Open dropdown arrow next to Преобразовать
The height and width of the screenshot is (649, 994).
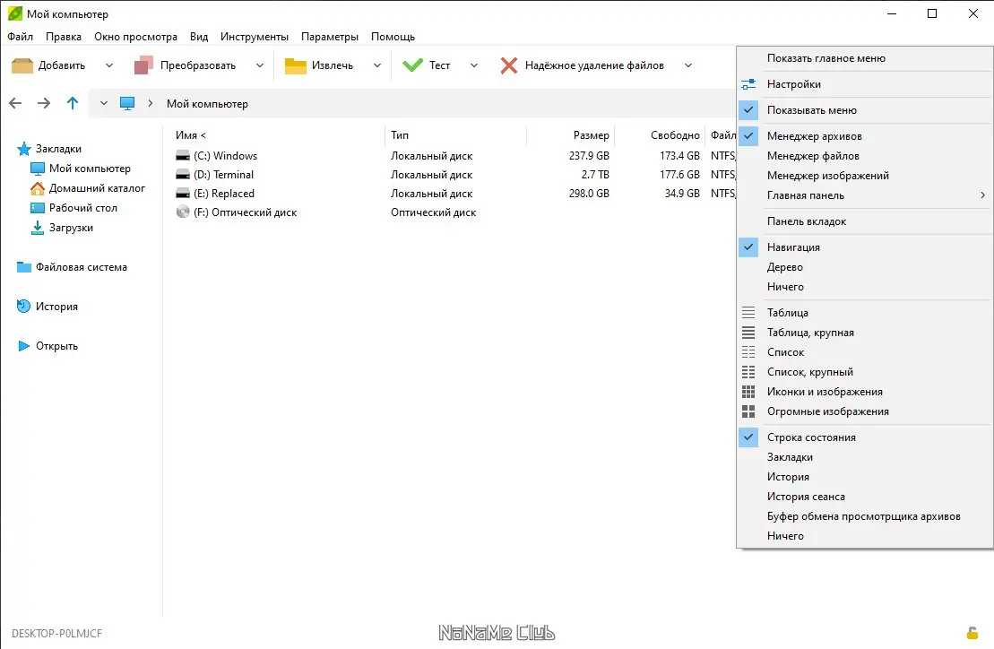[x=259, y=65]
